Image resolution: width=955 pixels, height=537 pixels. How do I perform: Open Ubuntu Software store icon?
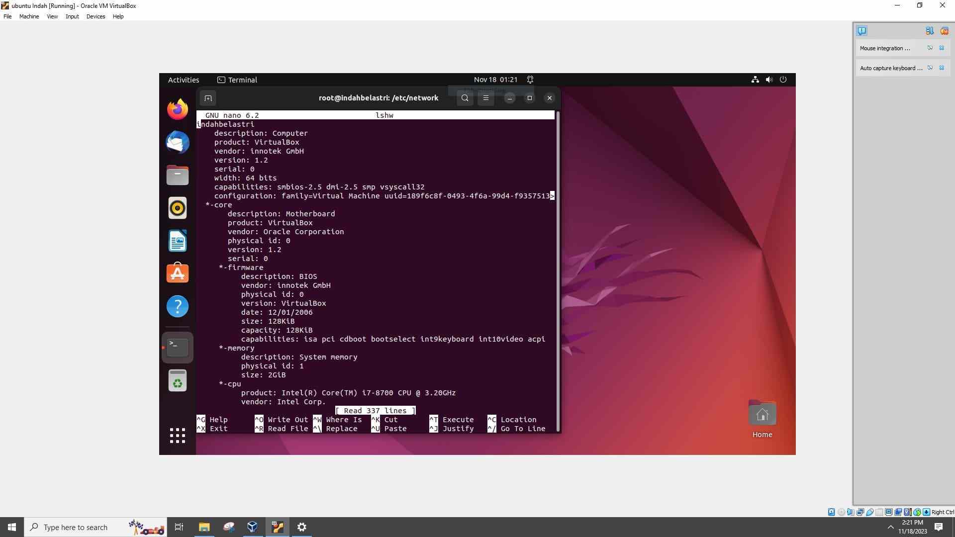pos(177,273)
